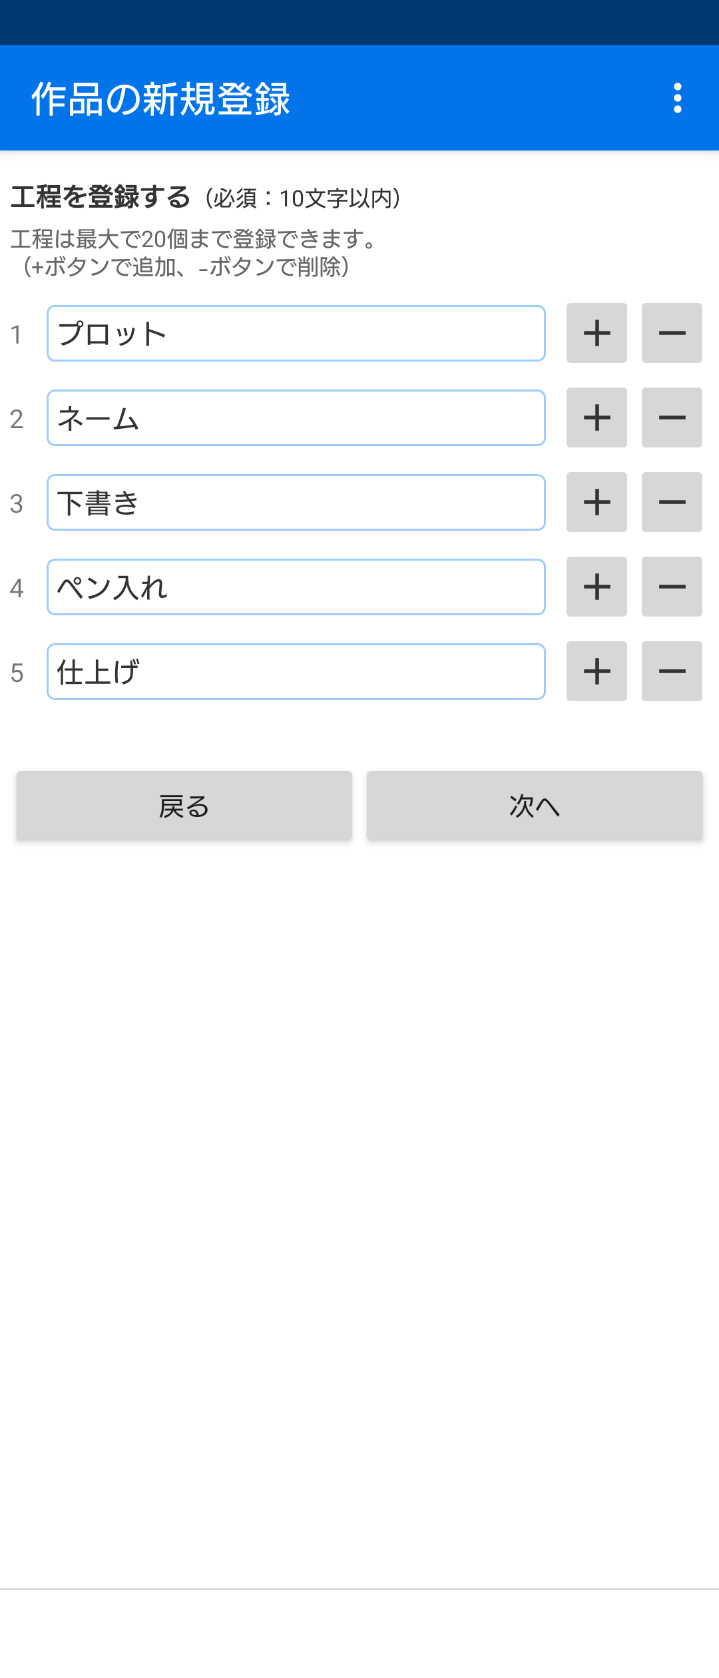Delete the 仕上げ step
Image resolution: width=719 pixels, height=1678 pixels.
pos(672,671)
